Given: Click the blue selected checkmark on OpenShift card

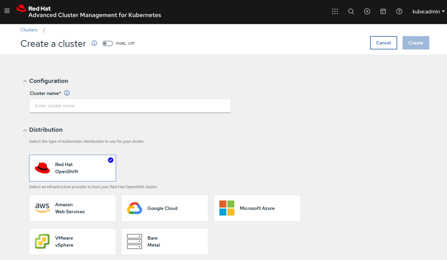Looking at the screenshot, I should point(110,160).
